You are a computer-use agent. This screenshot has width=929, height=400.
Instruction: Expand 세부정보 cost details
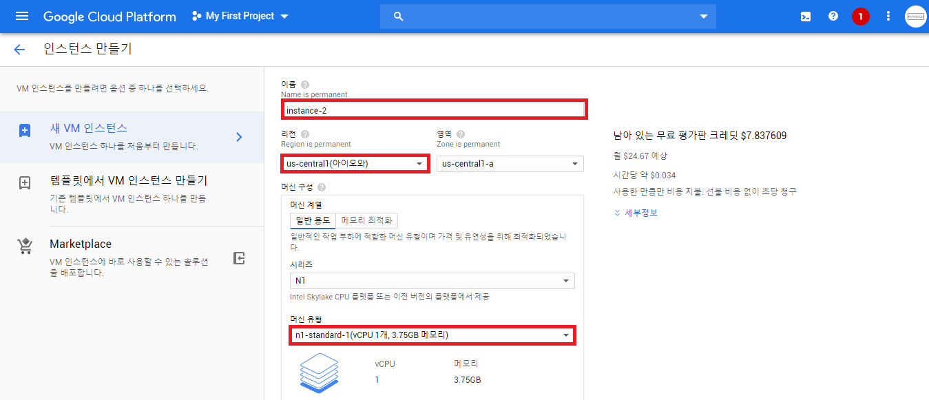pos(635,213)
